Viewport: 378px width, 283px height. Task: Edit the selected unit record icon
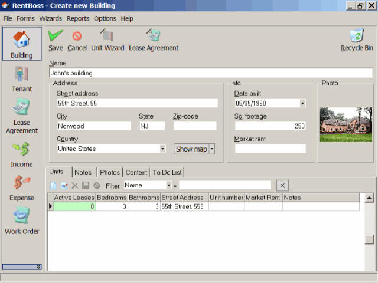tap(64, 186)
